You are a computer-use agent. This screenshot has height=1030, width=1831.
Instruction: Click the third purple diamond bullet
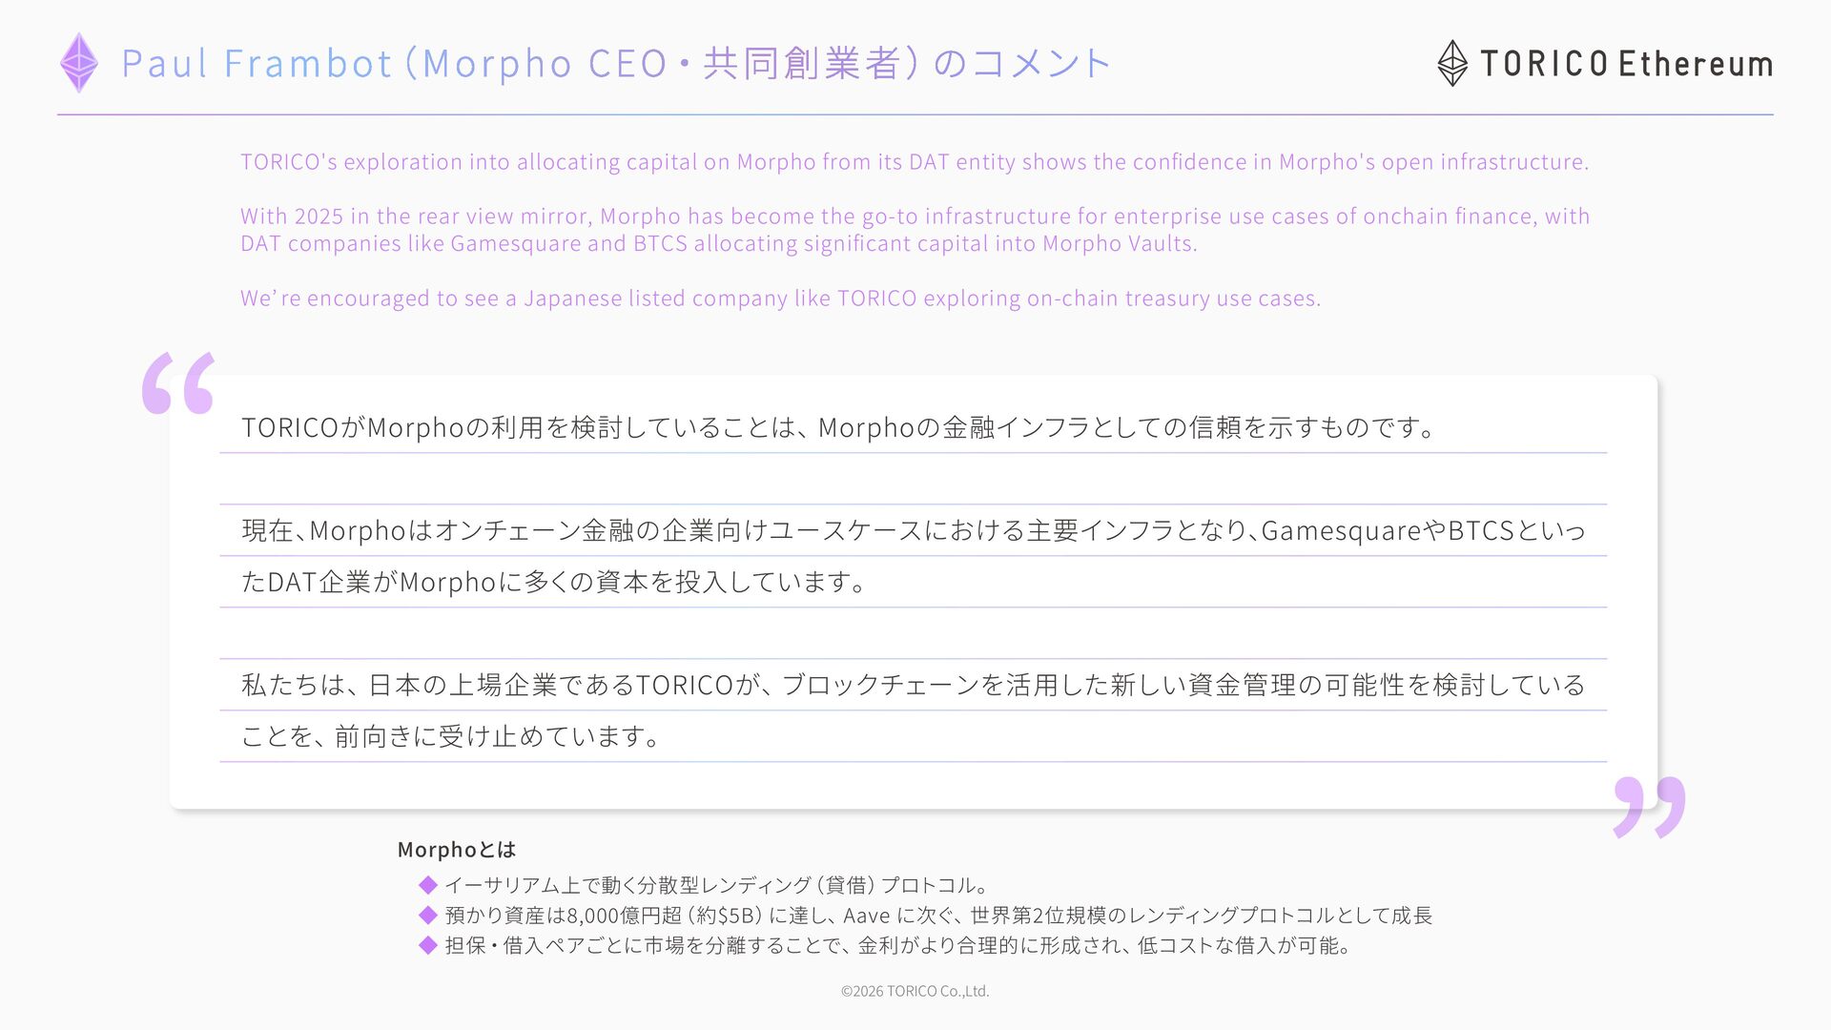click(x=428, y=945)
